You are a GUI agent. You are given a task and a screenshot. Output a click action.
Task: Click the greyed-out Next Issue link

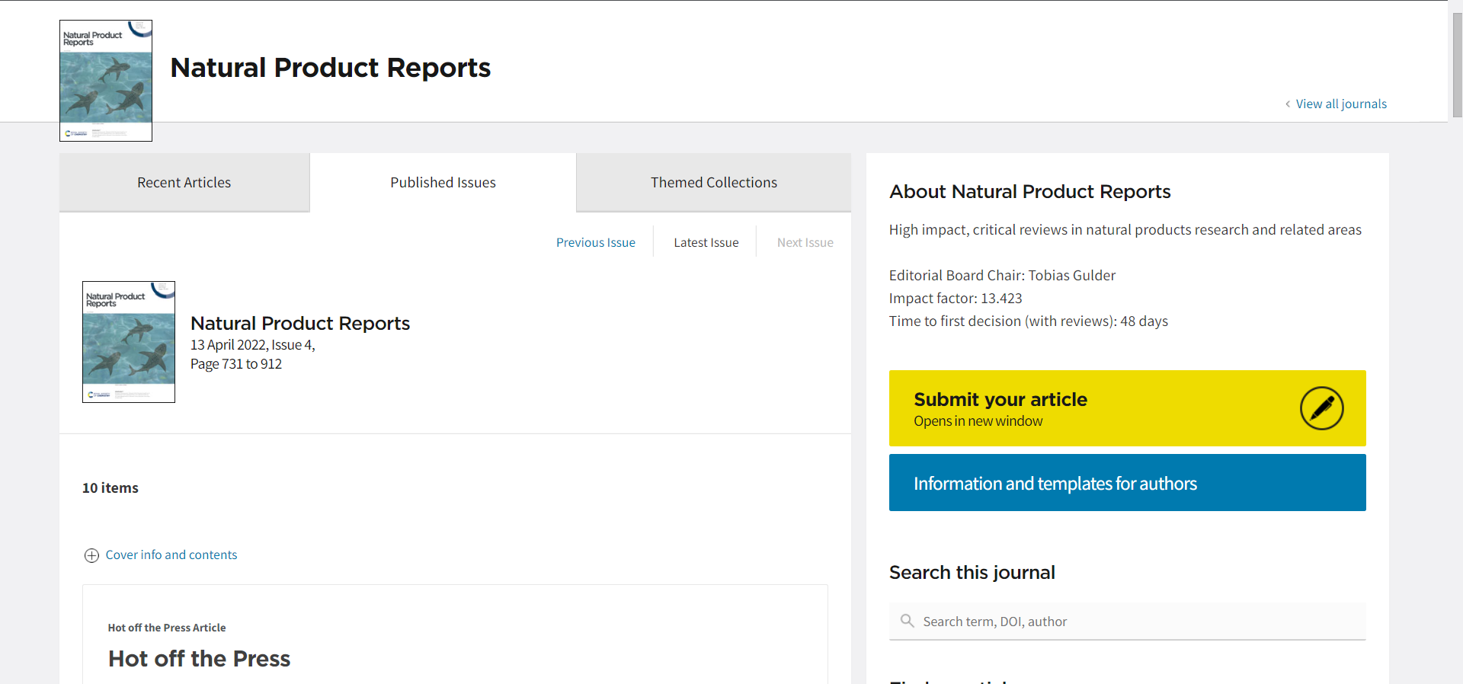[x=805, y=242]
